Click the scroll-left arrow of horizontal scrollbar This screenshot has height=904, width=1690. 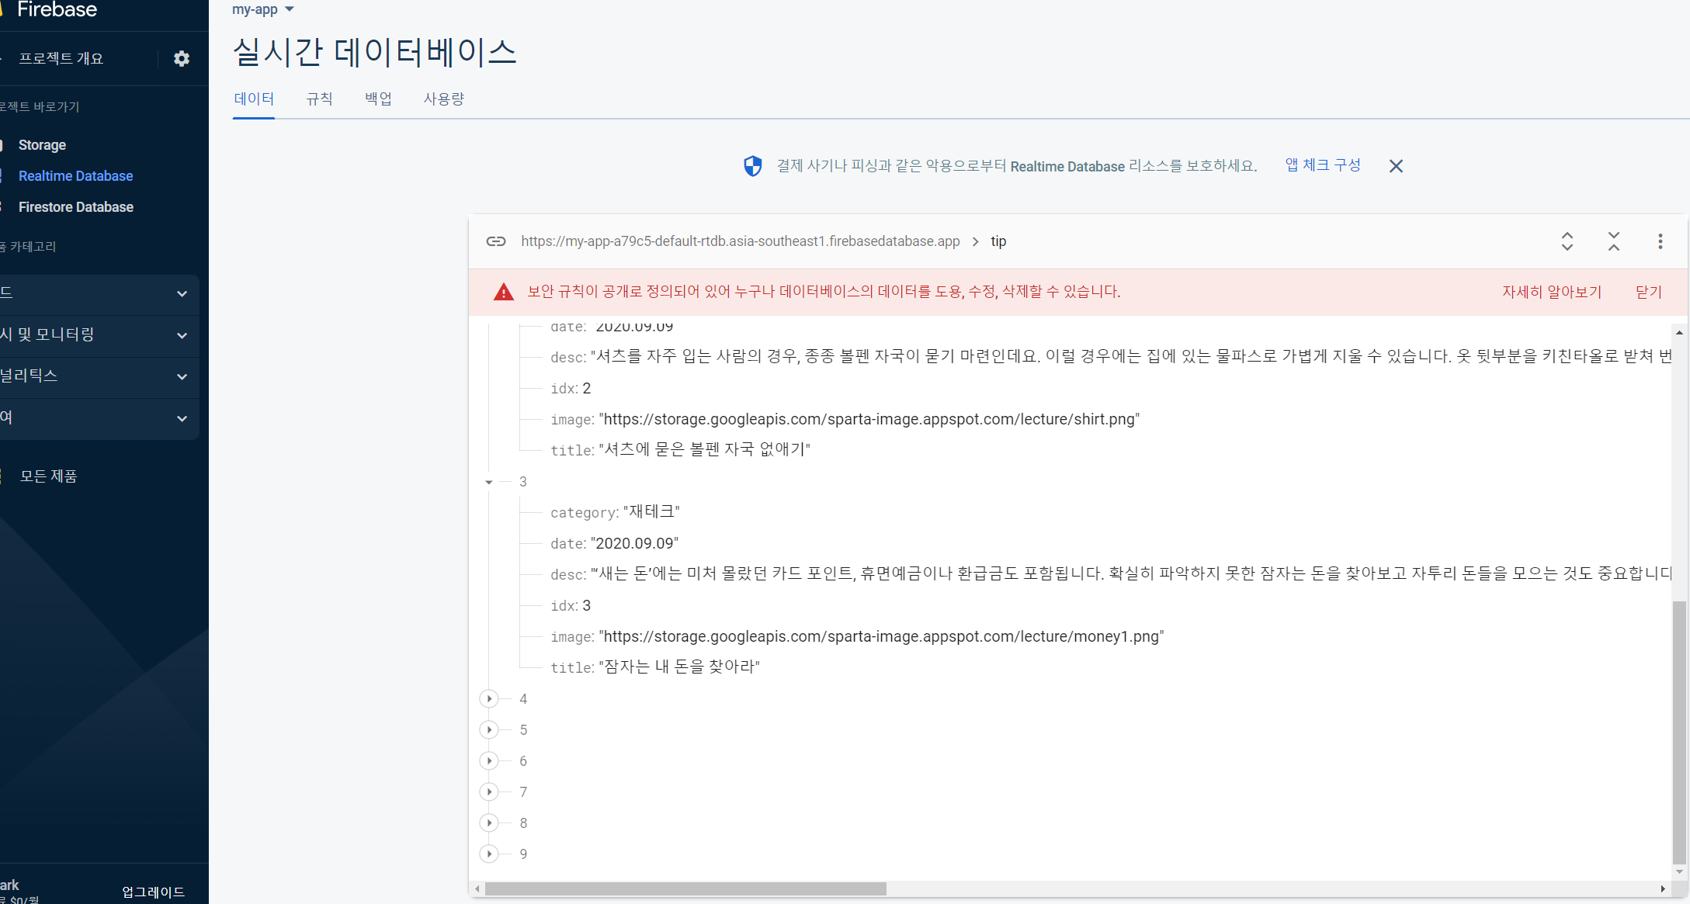click(477, 888)
